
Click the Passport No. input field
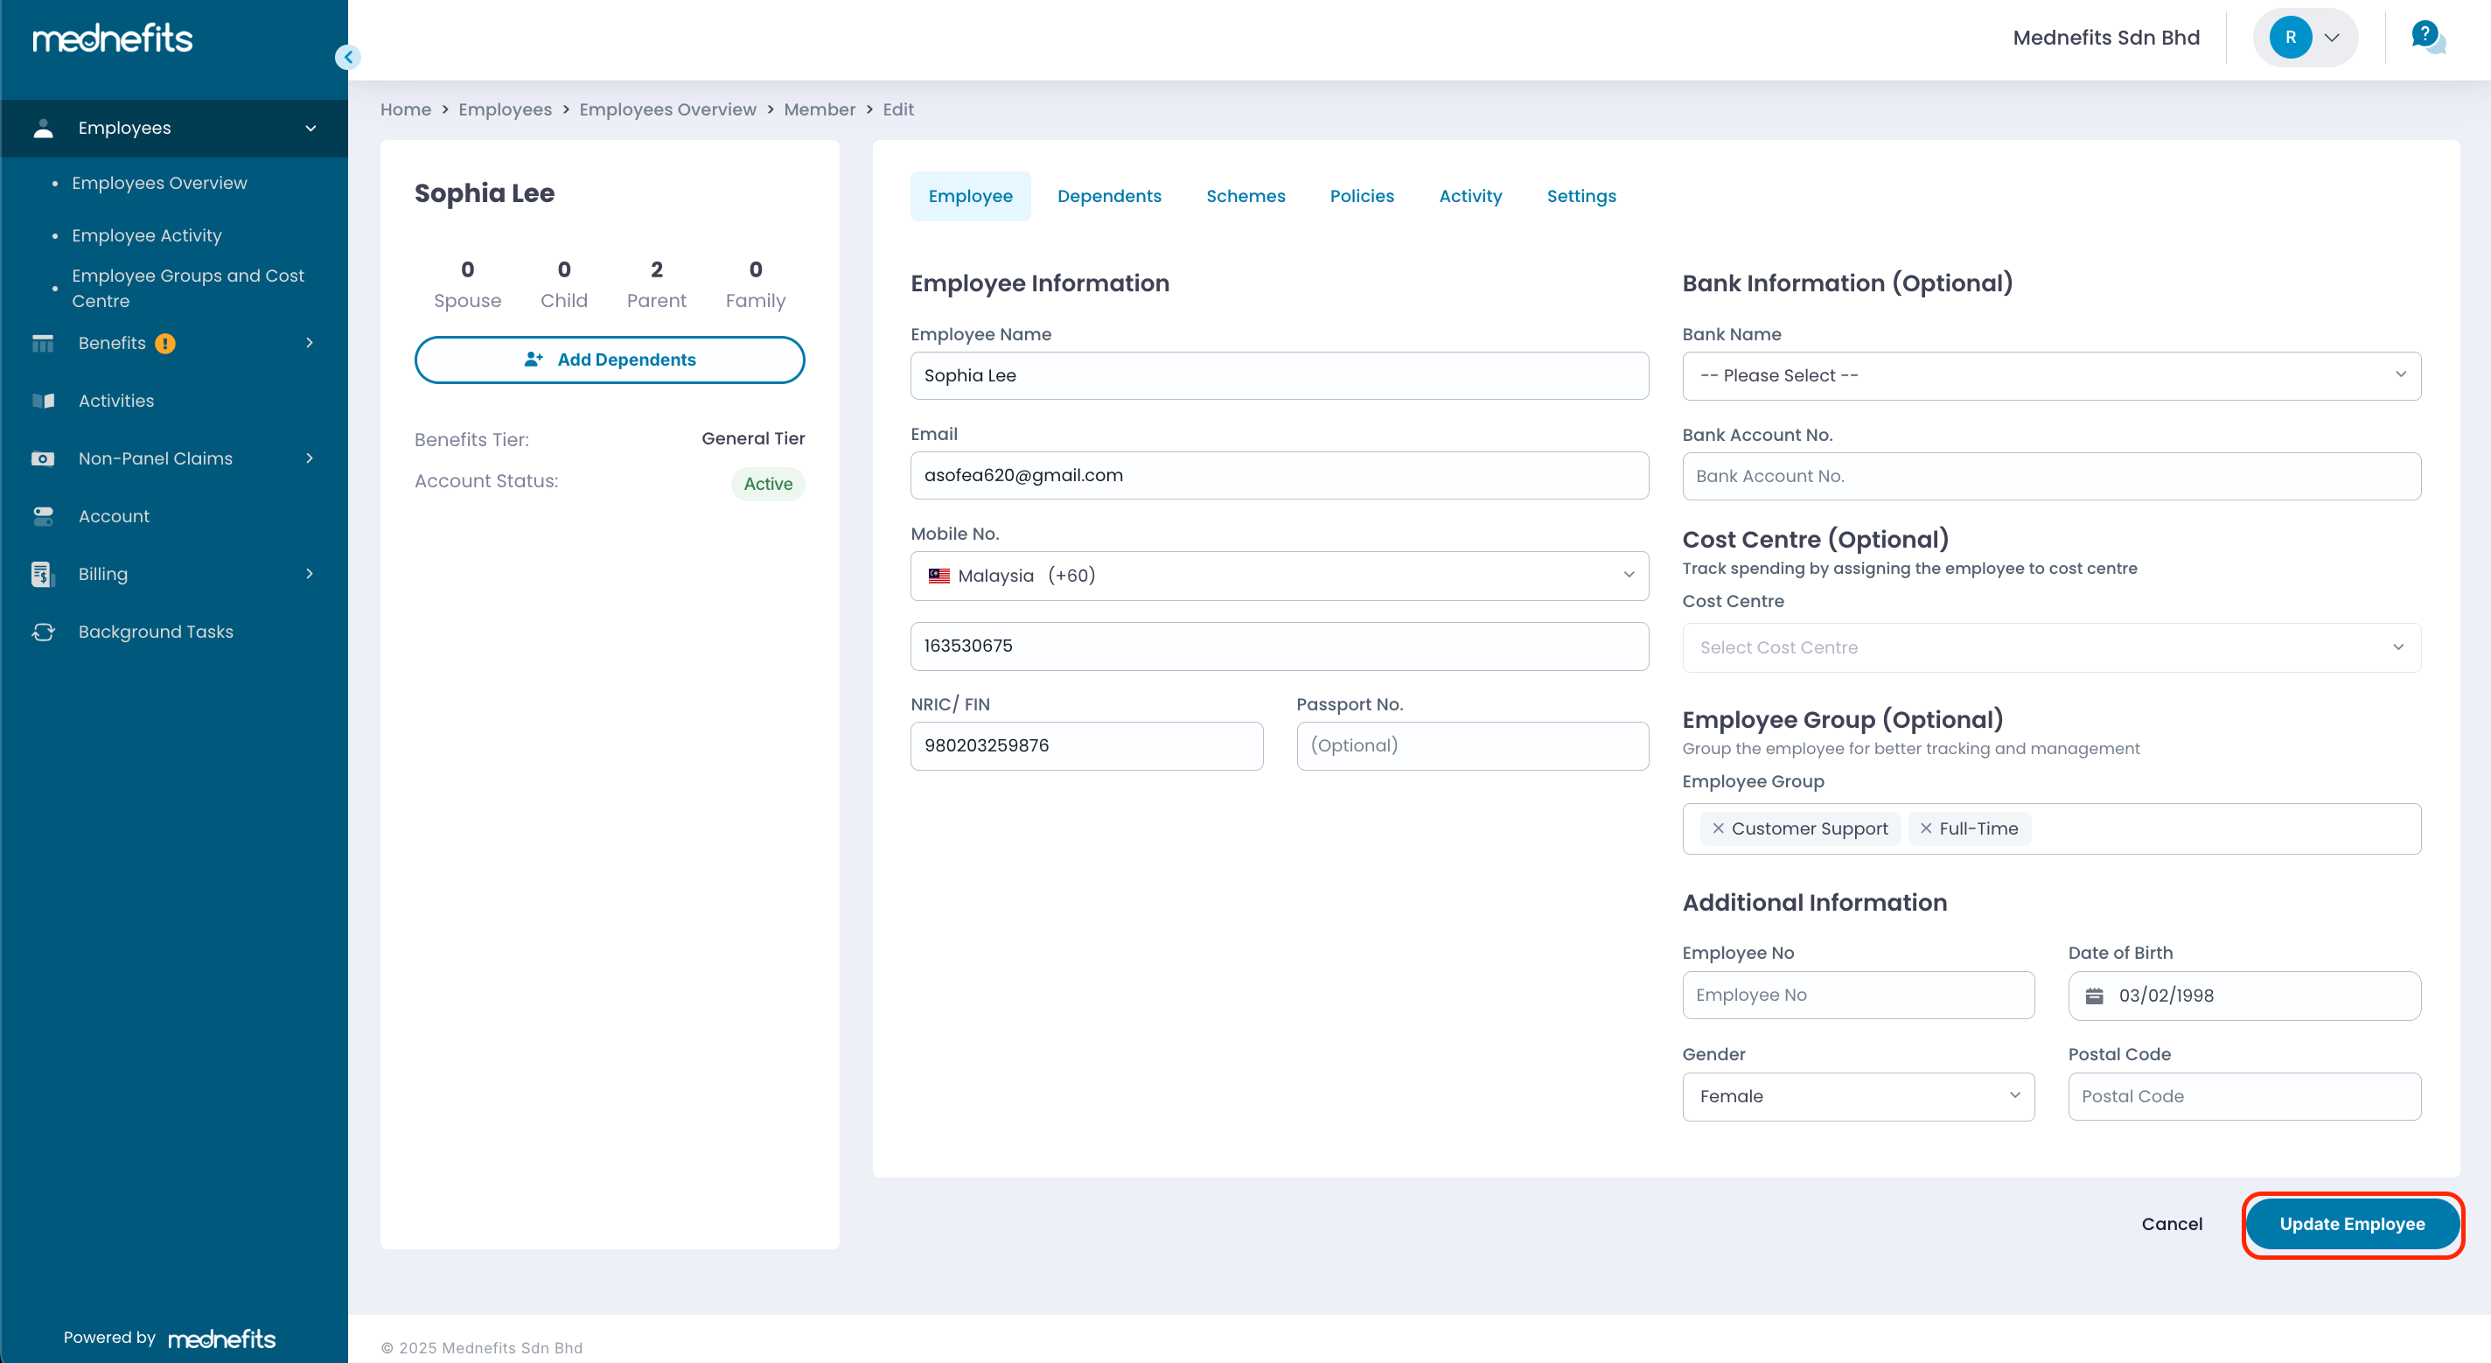(x=1472, y=746)
